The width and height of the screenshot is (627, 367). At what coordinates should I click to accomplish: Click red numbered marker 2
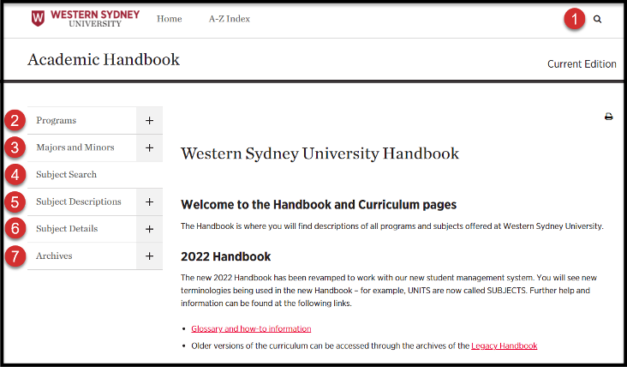point(15,121)
